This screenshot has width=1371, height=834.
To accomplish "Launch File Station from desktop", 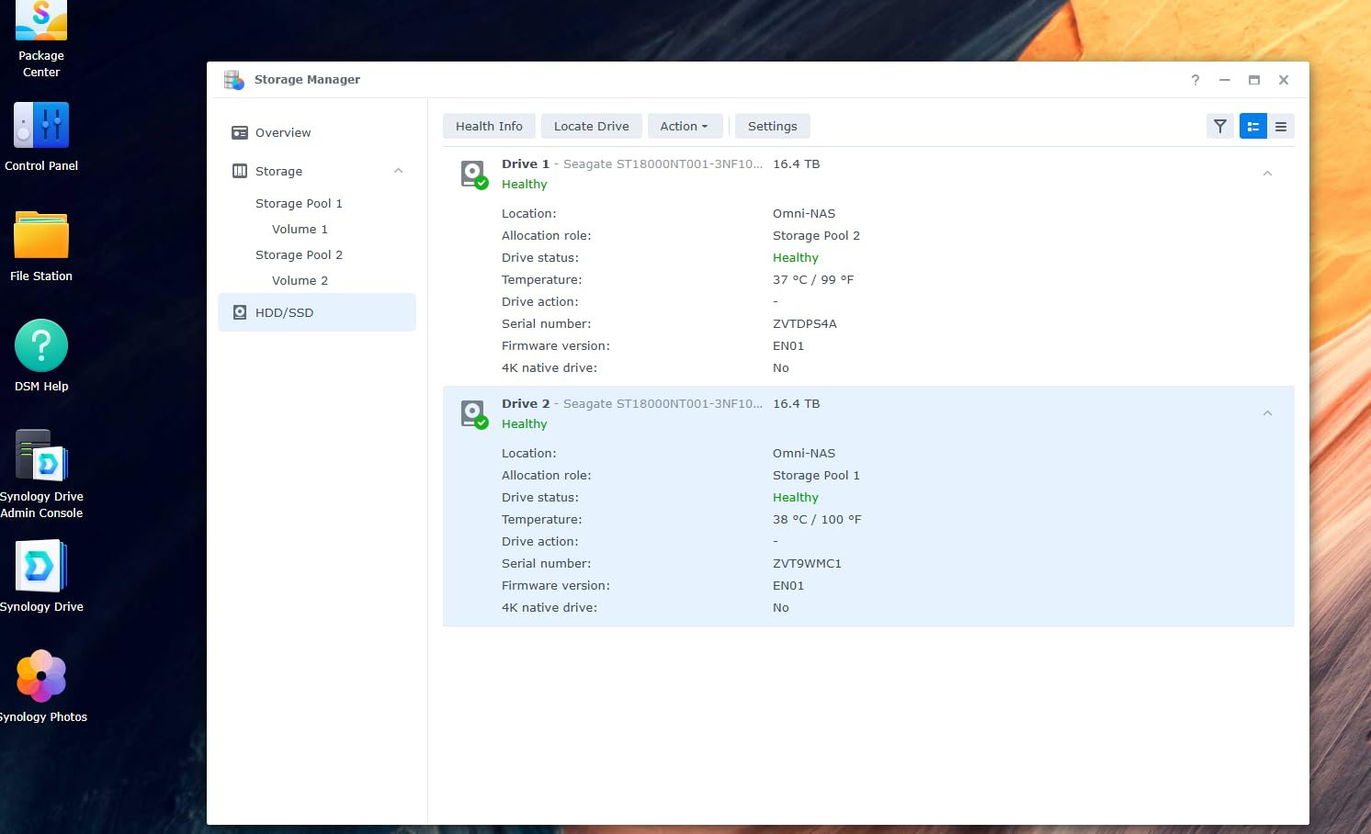I will (41, 235).
